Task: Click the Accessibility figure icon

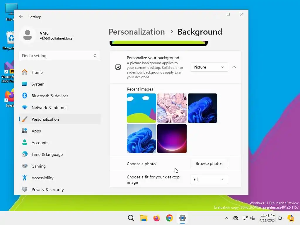Action: coord(25,178)
